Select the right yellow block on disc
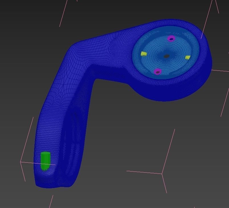The height and width of the screenshot is (208, 229). pyautogui.click(x=188, y=57)
